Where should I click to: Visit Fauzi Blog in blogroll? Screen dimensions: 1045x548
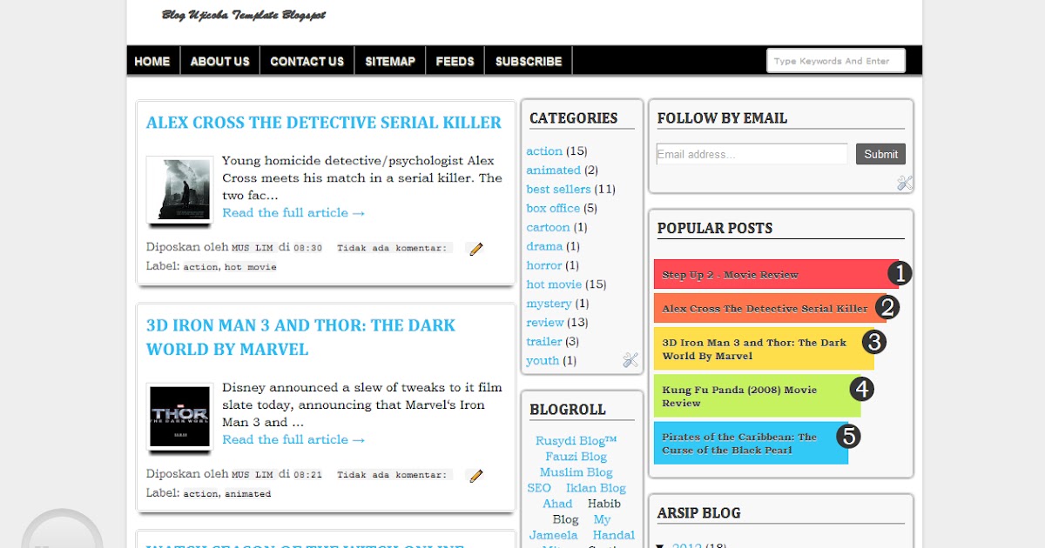click(576, 457)
